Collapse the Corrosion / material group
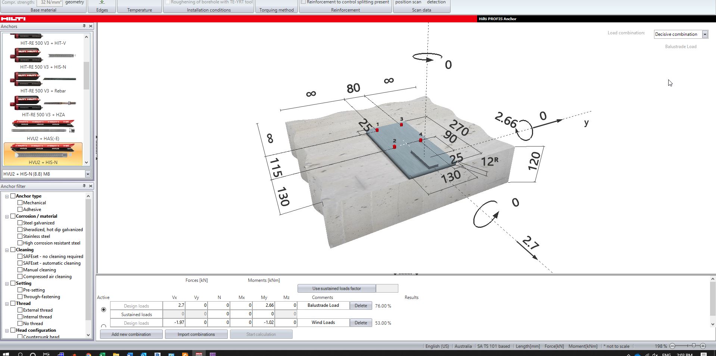The image size is (716, 356). coord(7,216)
